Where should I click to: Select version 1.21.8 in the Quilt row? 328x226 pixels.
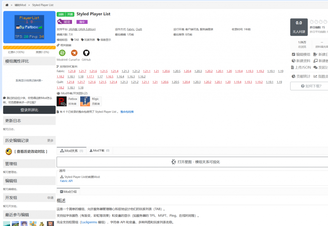click(x=70, y=82)
